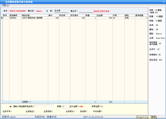Click product code 6900001 cell
The height and width of the screenshot is (119, 166).
[x=15, y=18]
